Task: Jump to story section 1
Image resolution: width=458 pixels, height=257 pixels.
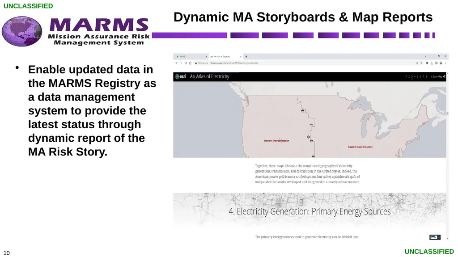Action: [406, 76]
